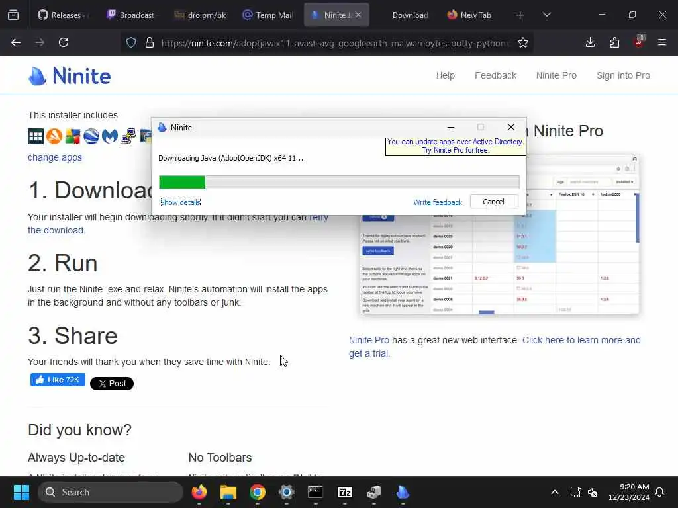Click Write feedback in Ninite dialog
Image resolution: width=678 pixels, height=508 pixels.
tap(437, 202)
